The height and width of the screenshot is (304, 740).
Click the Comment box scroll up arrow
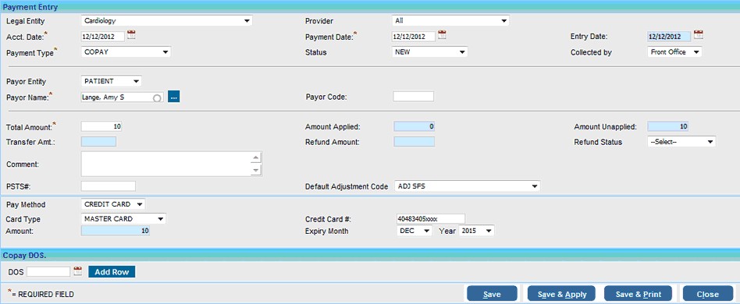(x=255, y=158)
